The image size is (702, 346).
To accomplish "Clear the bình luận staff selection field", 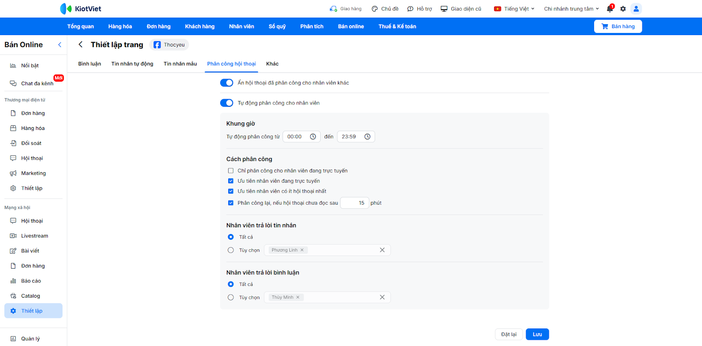I will coord(382,297).
